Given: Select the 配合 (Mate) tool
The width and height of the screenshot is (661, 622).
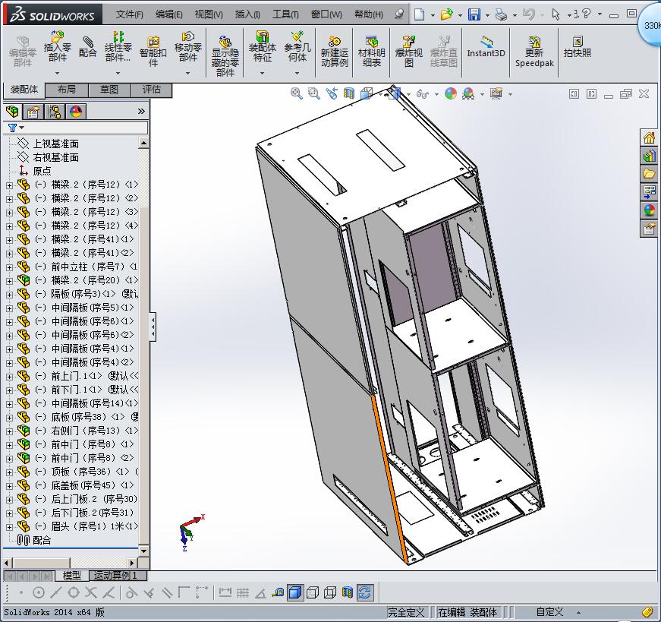Looking at the screenshot, I should 88,47.
